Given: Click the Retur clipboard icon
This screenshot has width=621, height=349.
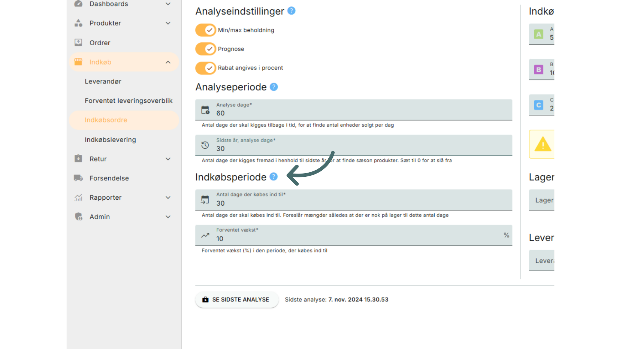Looking at the screenshot, I should [x=78, y=158].
